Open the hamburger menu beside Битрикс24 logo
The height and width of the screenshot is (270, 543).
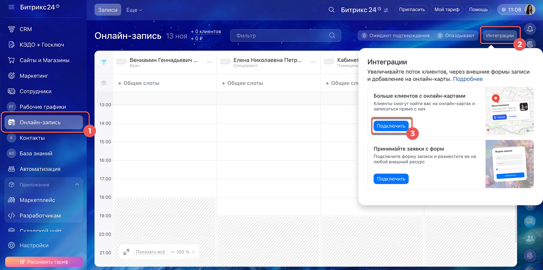[11, 7]
